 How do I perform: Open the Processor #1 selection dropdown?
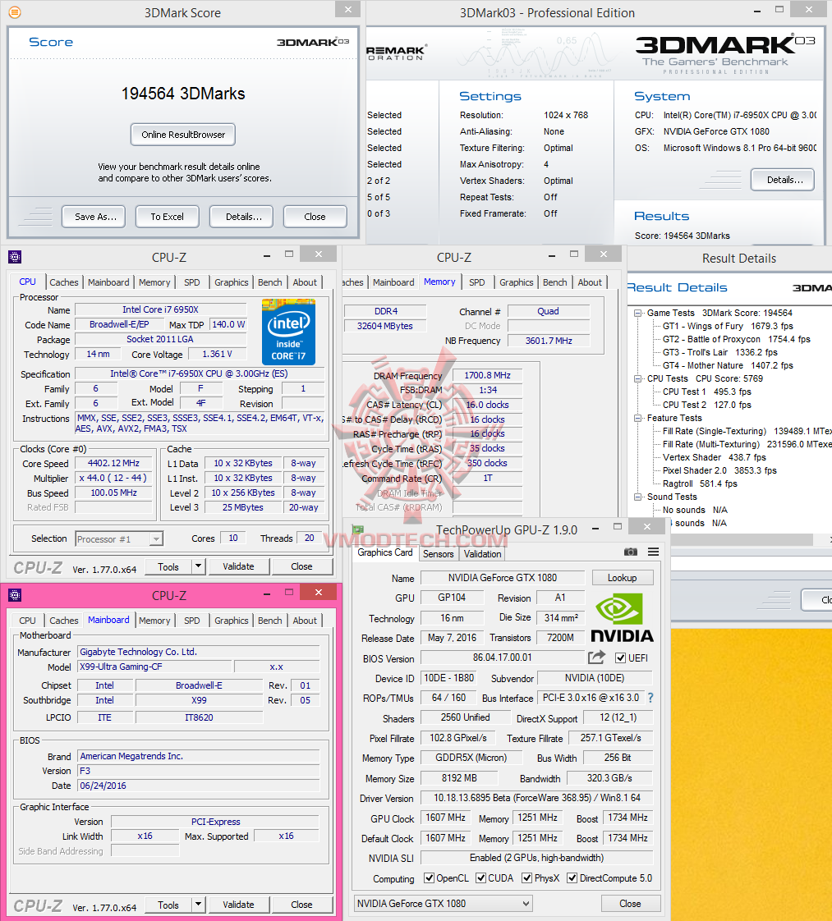click(x=156, y=538)
